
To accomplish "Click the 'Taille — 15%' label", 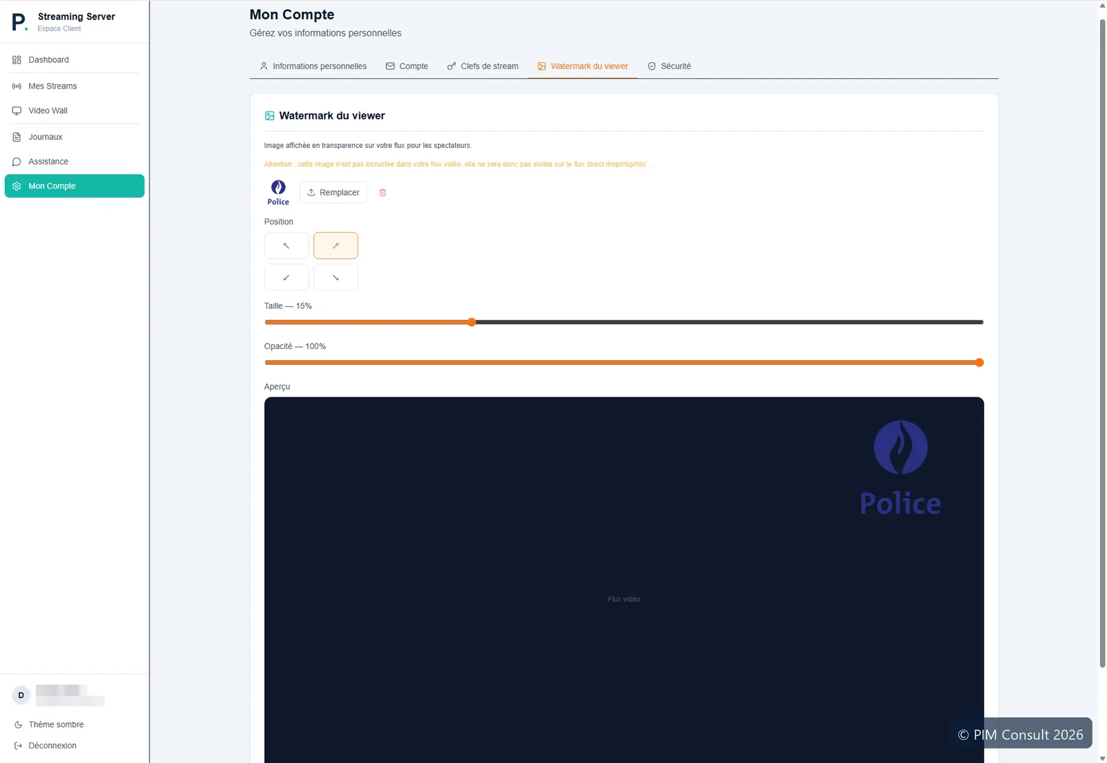I will coord(288,306).
